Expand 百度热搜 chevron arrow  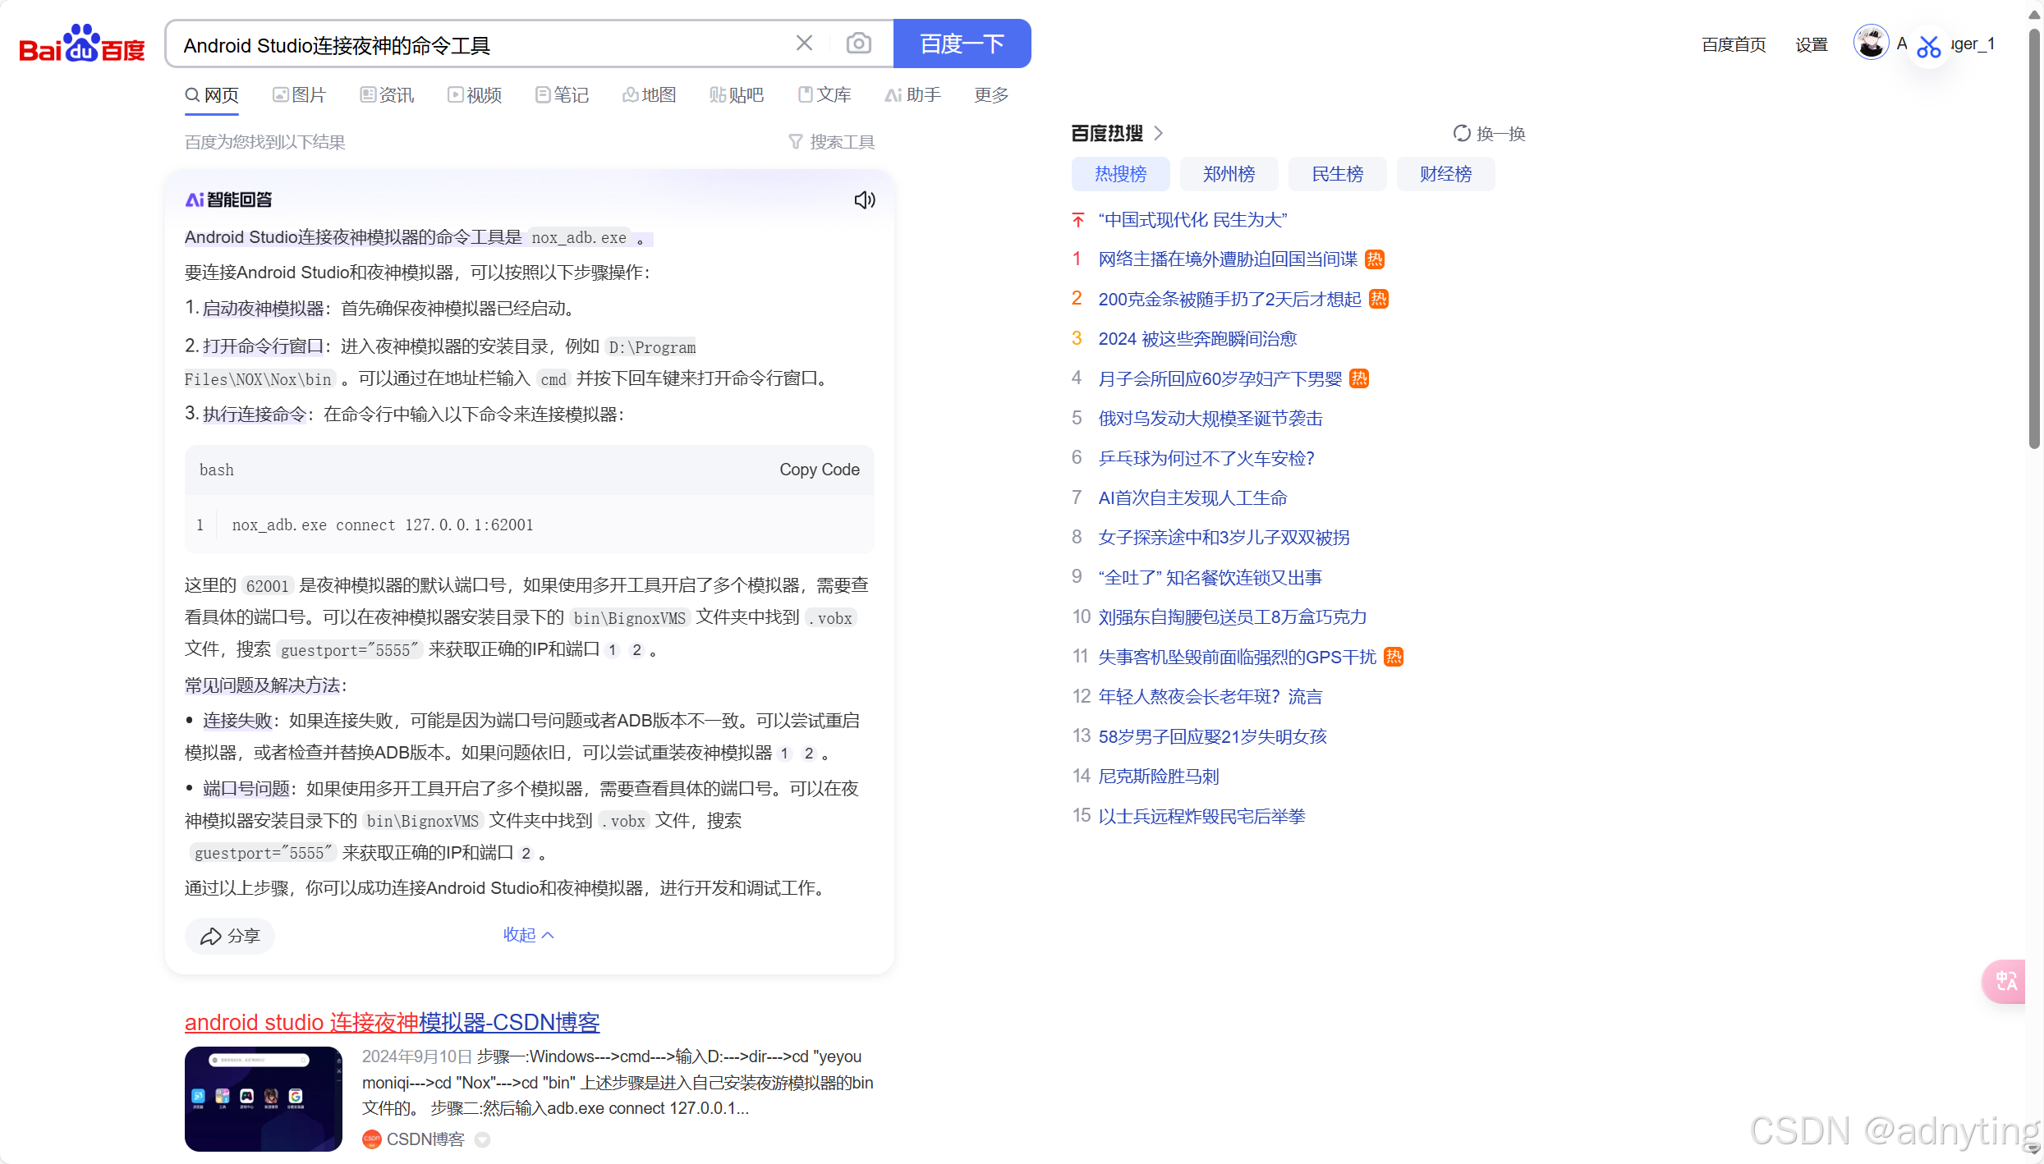tap(1159, 133)
